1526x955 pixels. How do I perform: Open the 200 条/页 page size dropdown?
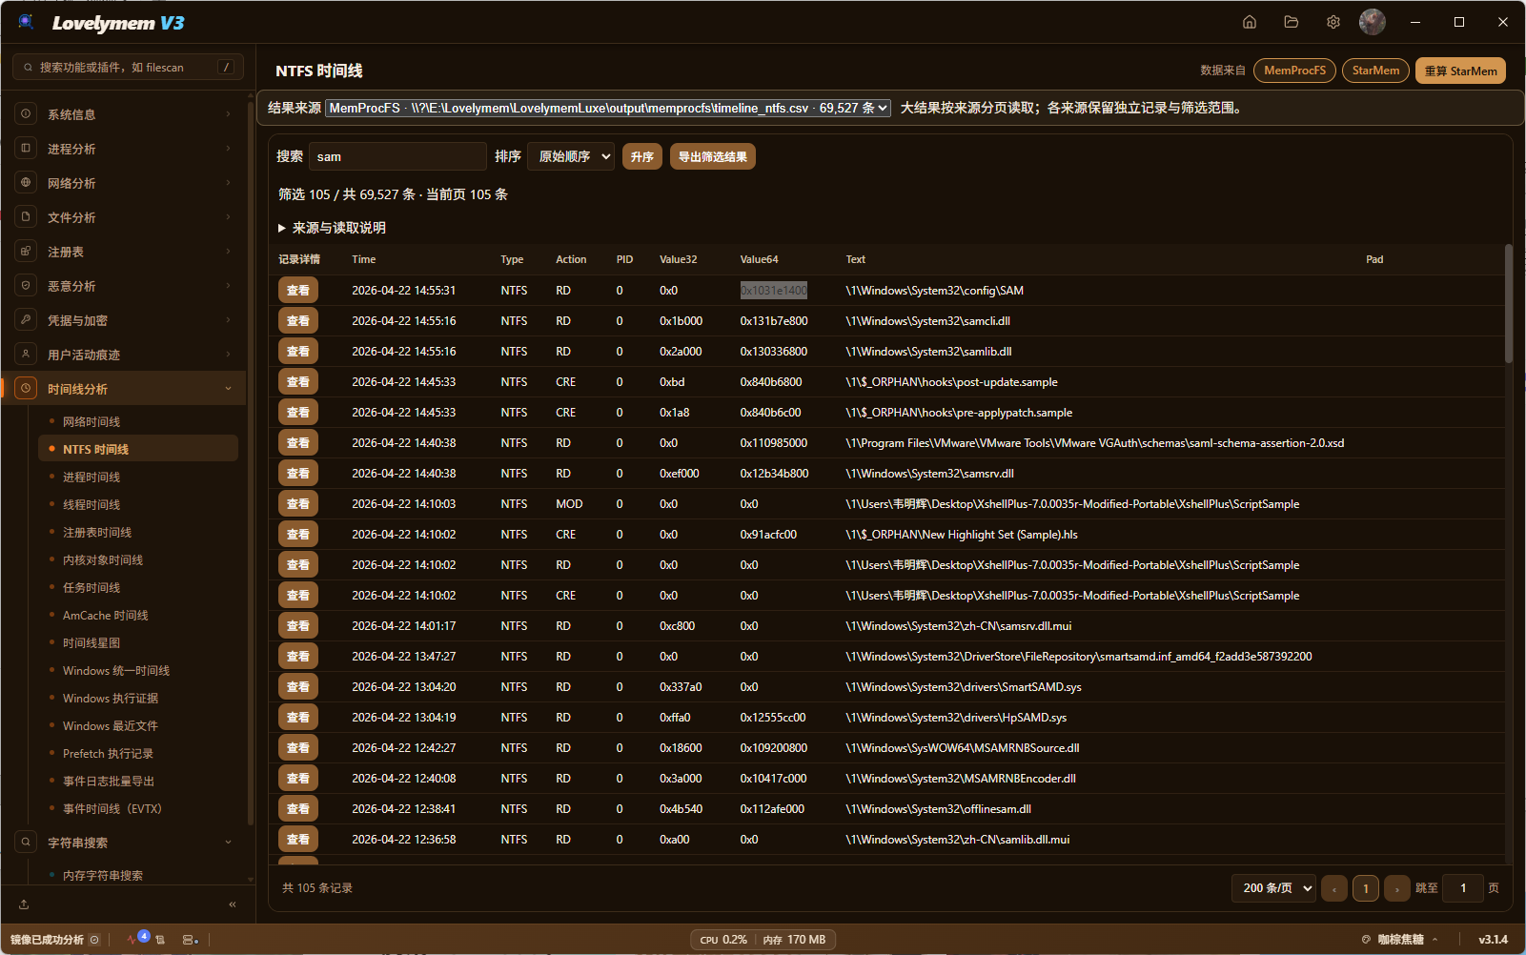[1273, 888]
